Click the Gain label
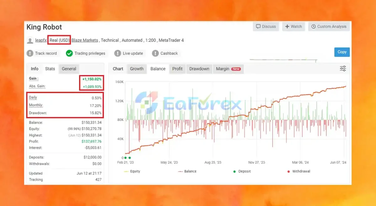Viewport: 376px width, 206px height. [x=34, y=78]
